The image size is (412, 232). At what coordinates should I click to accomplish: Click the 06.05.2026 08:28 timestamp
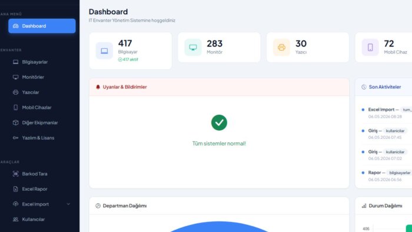(x=385, y=117)
